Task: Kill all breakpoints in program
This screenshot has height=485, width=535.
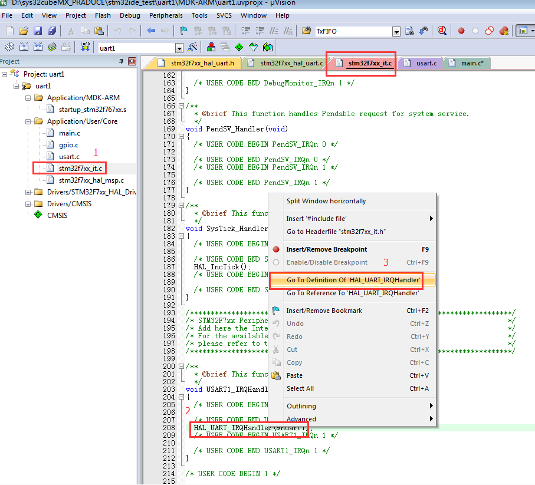Action: 503,31
